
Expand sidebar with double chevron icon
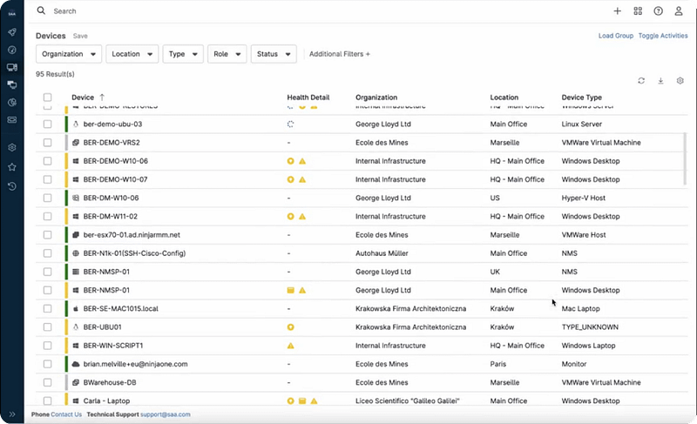12,414
